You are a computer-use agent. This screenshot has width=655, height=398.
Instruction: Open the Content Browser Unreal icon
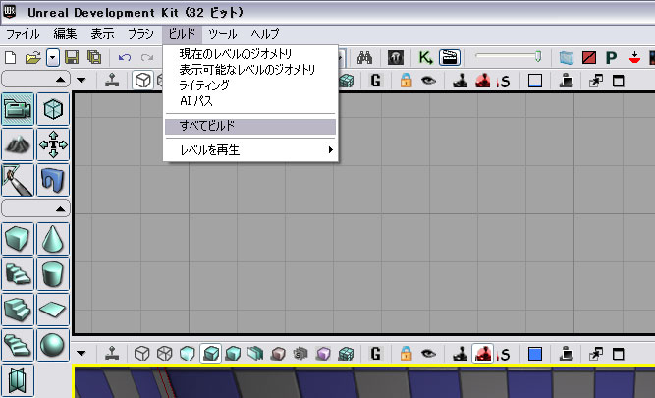(x=395, y=57)
